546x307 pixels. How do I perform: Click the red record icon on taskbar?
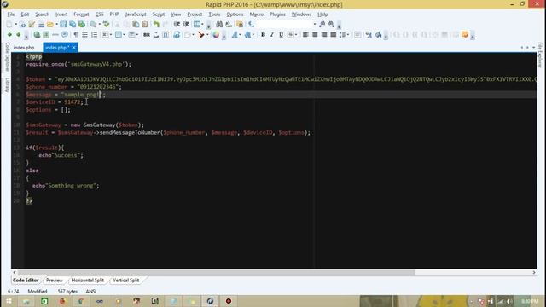pos(229,301)
